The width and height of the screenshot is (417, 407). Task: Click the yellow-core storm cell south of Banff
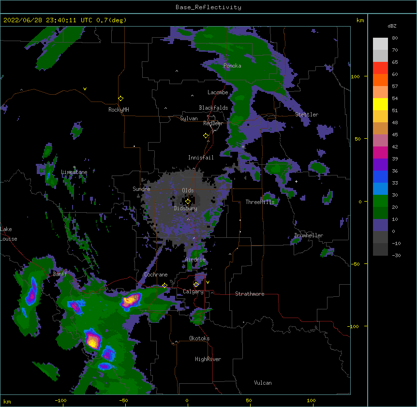pos(93,340)
